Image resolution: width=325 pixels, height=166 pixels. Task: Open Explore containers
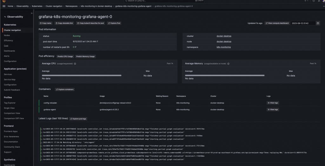point(65,90)
